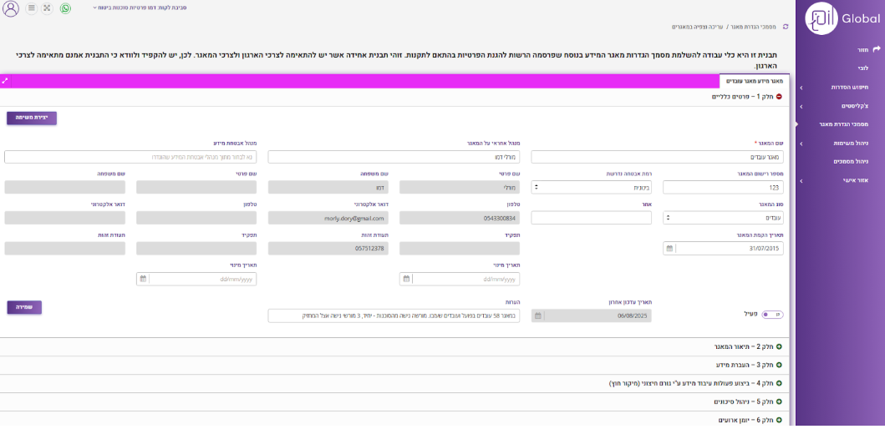Open the user profile icon

click(11, 8)
